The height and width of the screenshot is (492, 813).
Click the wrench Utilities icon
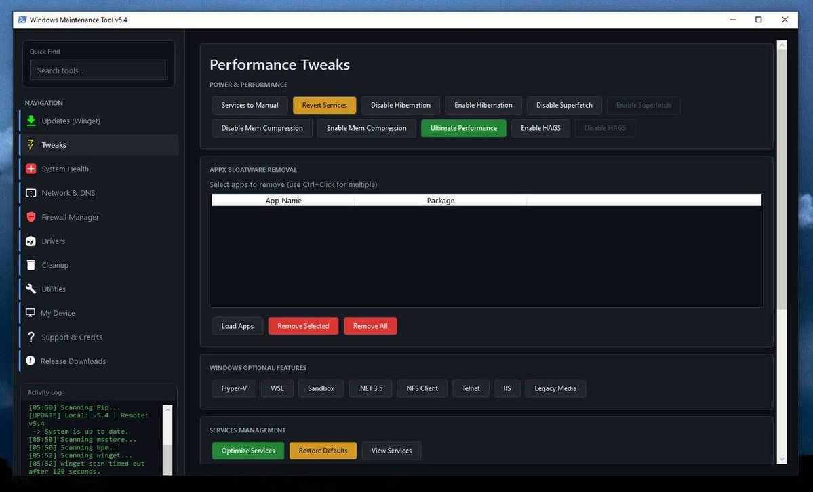31,289
